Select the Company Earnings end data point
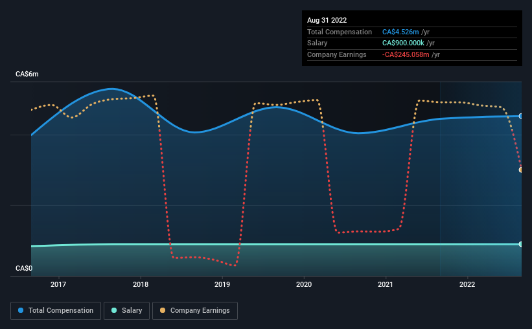 [x=520, y=170]
